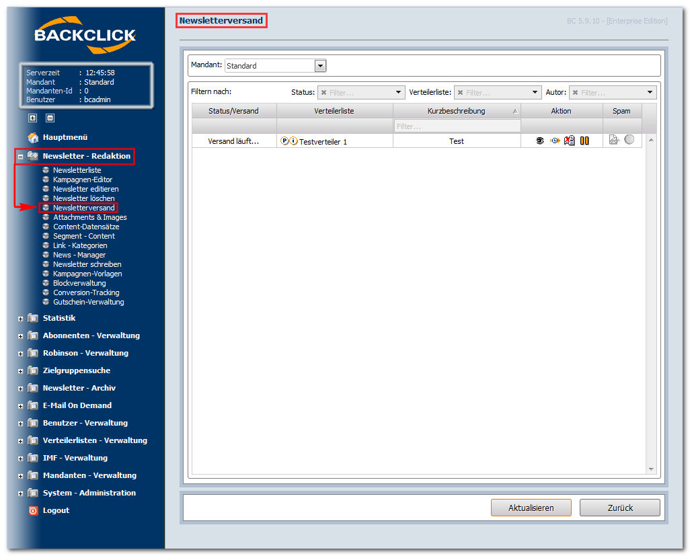This screenshot has height=556, width=690.
Task: Open the Verteilerliste filter dropdown
Action: point(535,92)
